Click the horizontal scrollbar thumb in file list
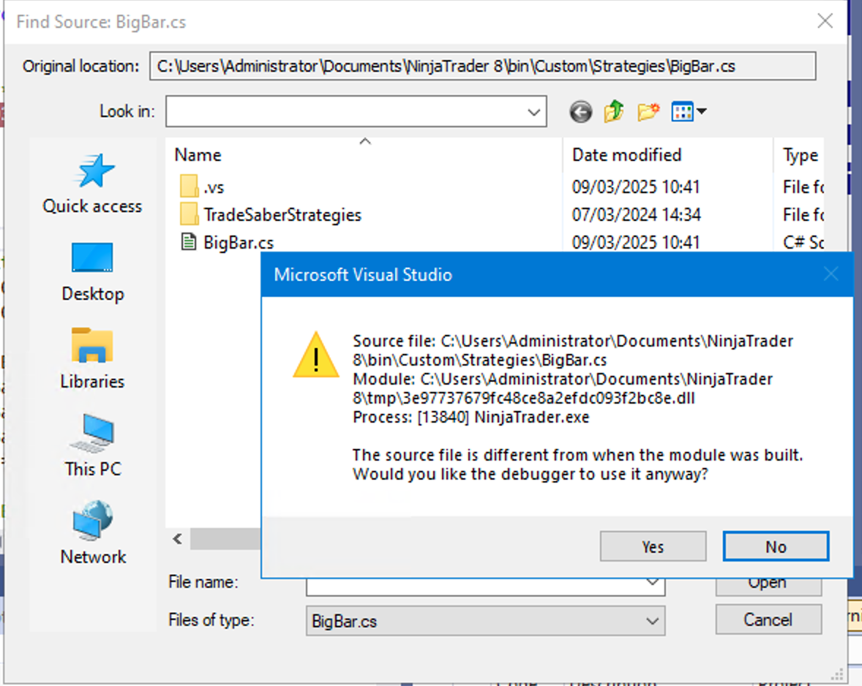Image resolution: width=862 pixels, height=686 pixels. 225,539
